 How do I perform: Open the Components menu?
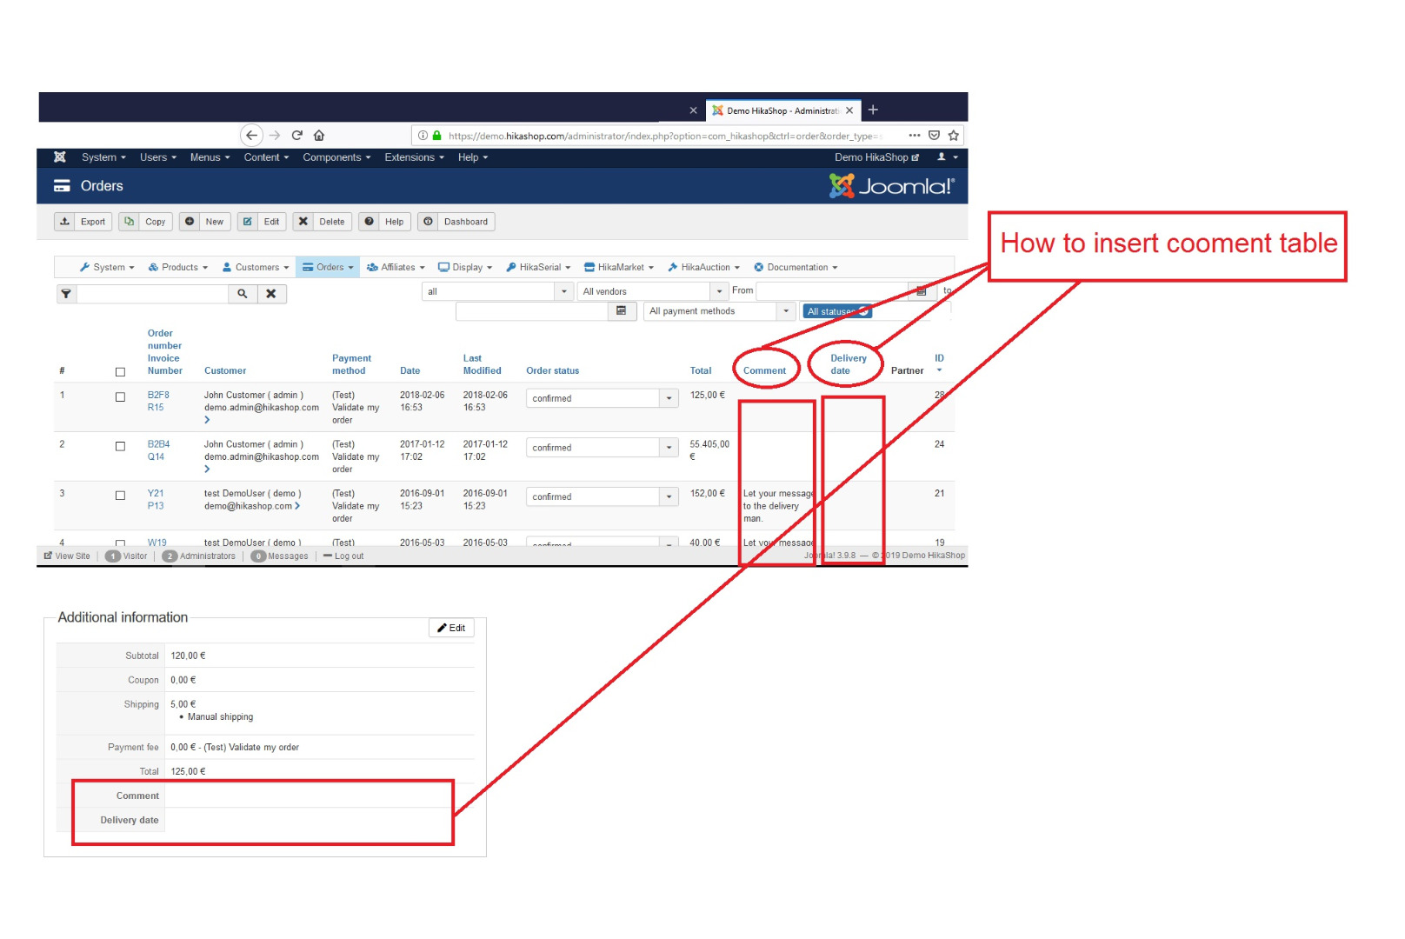point(336,157)
